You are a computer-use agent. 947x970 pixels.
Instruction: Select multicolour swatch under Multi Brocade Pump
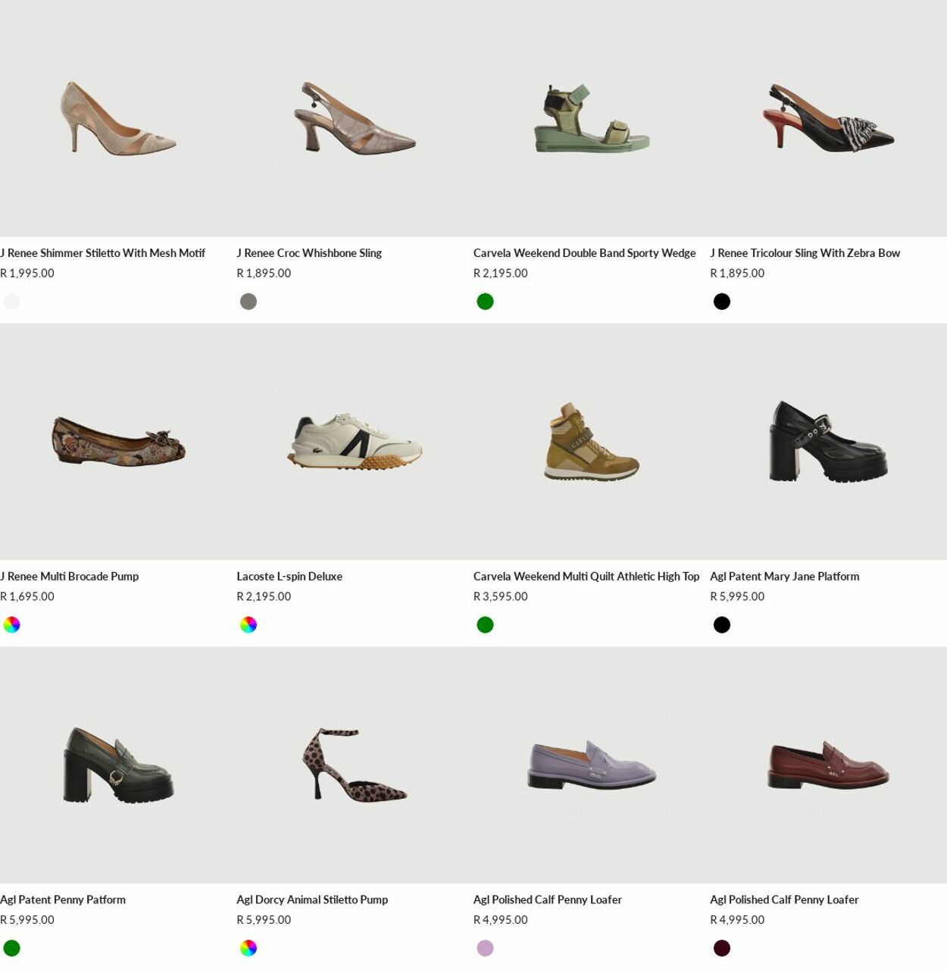[x=11, y=625]
